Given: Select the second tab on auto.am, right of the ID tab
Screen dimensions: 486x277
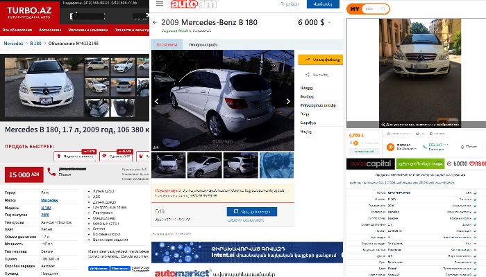Looking at the screenshot, I should coord(203,44).
